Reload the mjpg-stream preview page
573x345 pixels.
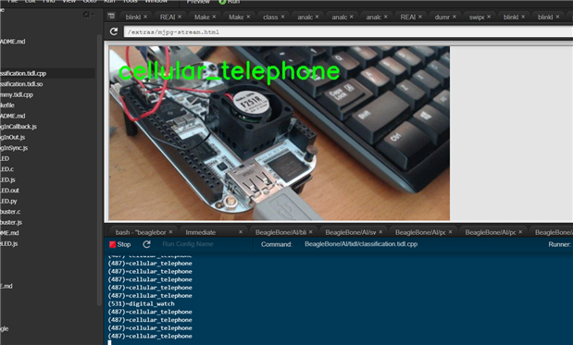[114, 31]
